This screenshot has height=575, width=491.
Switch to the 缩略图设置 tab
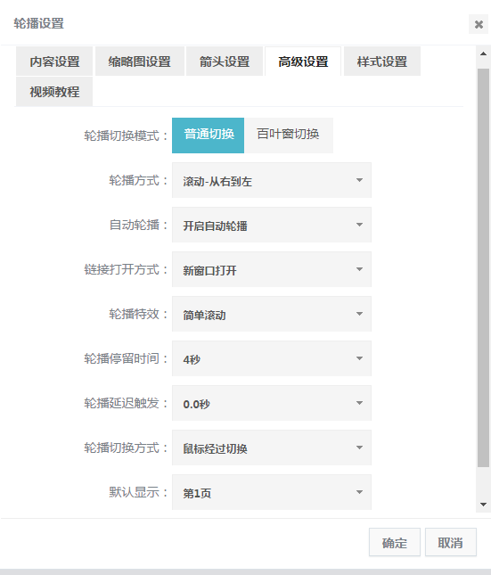pos(140,62)
